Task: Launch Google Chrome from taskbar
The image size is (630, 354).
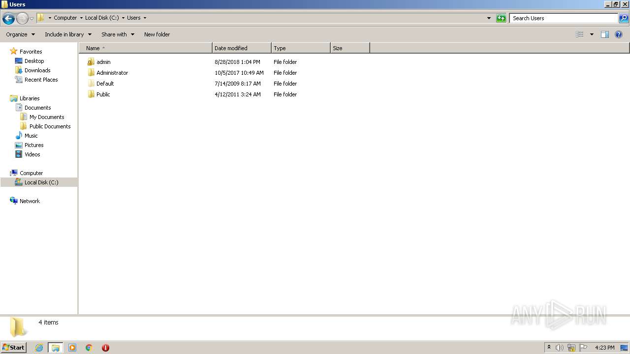Action: click(x=89, y=348)
